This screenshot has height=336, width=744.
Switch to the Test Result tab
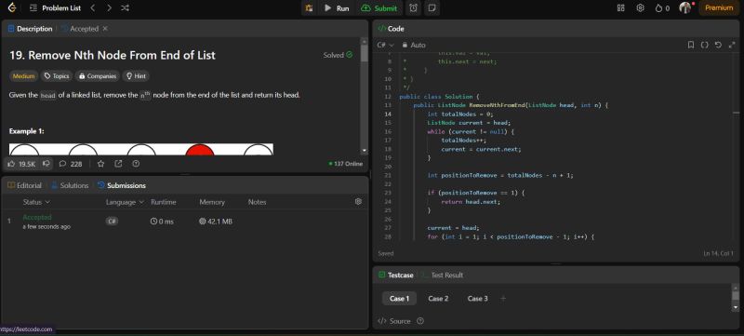pyautogui.click(x=442, y=276)
